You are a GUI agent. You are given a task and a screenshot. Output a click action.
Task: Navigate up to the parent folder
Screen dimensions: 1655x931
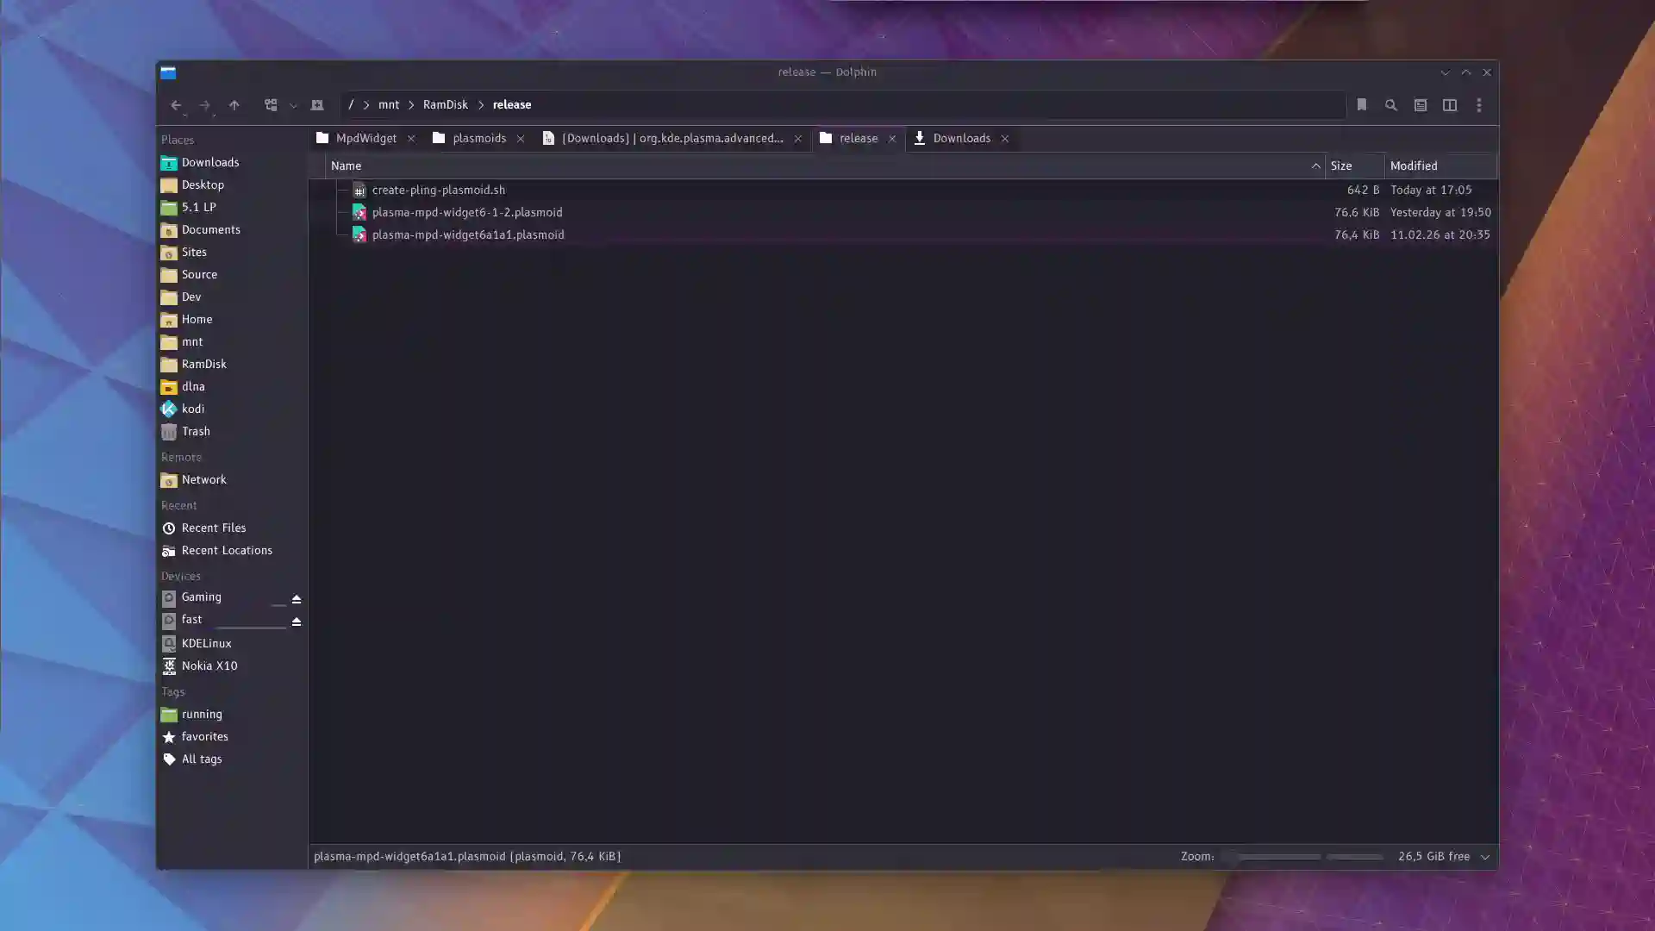234,105
